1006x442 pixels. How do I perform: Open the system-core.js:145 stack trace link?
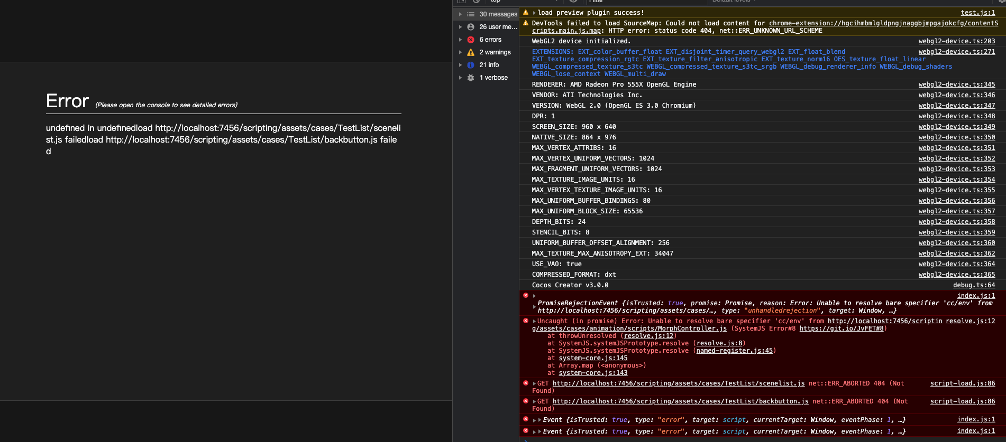pyautogui.click(x=593, y=358)
